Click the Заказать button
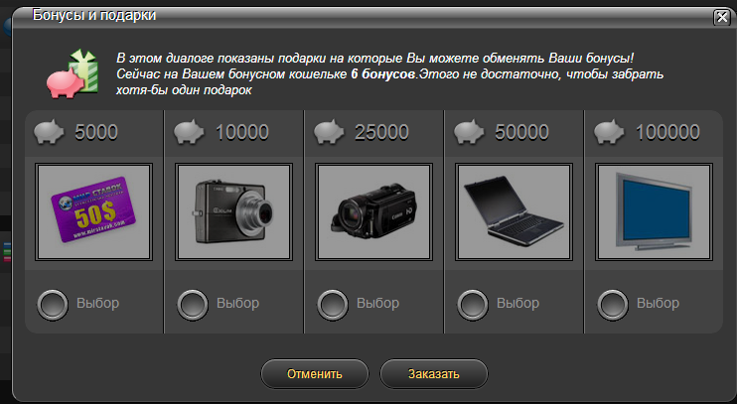 (x=433, y=374)
